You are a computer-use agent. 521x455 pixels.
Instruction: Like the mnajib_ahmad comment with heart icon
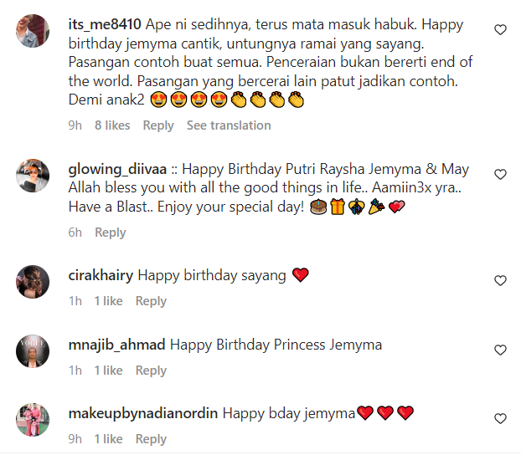click(x=500, y=350)
